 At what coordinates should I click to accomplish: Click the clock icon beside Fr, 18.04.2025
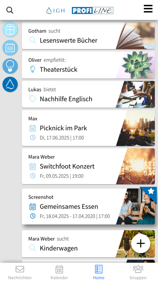(x=33, y=216)
